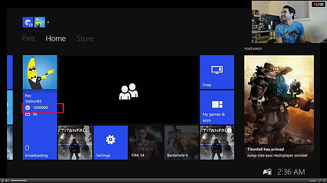Open the friends icon in center tile
This screenshot has height=183, width=327.
pos(128,91)
